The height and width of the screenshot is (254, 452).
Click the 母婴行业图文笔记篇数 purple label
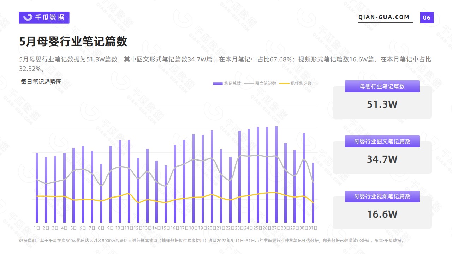(x=382, y=141)
